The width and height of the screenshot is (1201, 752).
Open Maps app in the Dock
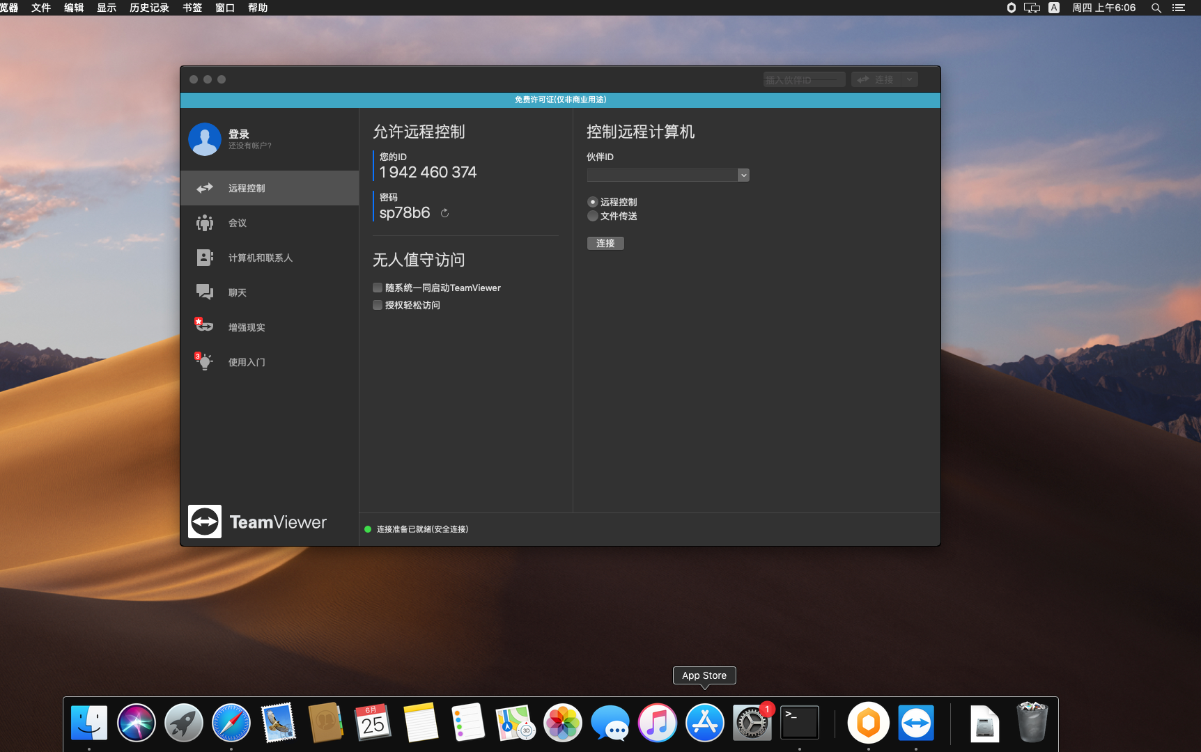[516, 723]
